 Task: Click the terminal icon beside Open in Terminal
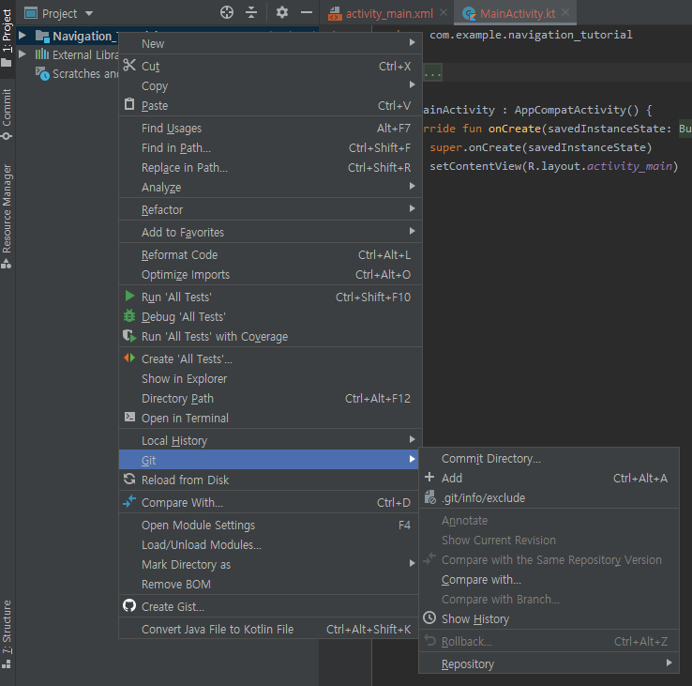click(x=129, y=417)
